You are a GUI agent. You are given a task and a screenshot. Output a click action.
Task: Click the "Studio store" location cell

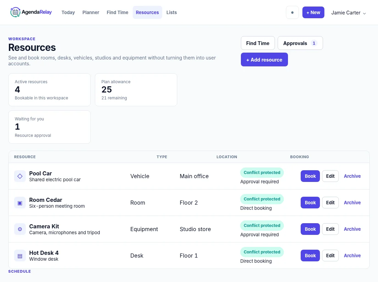195,229
